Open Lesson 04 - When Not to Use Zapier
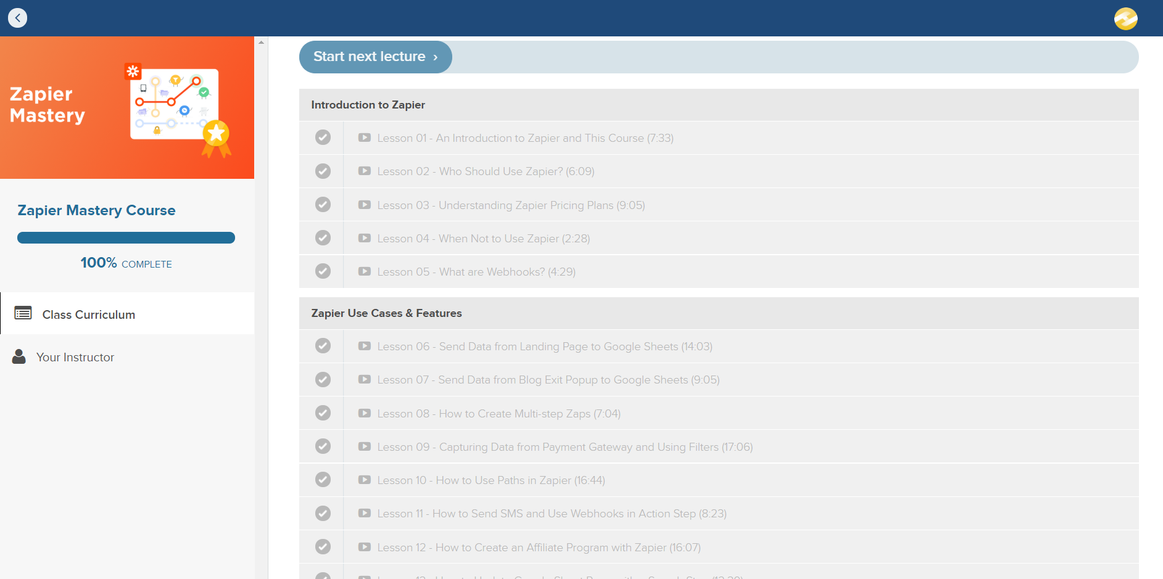Image resolution: width=1163 pixels, height=579 pixels. point(484,239)
